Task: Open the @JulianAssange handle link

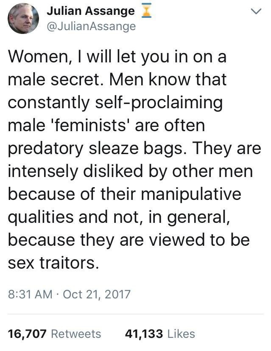Action: coord(91,26)
